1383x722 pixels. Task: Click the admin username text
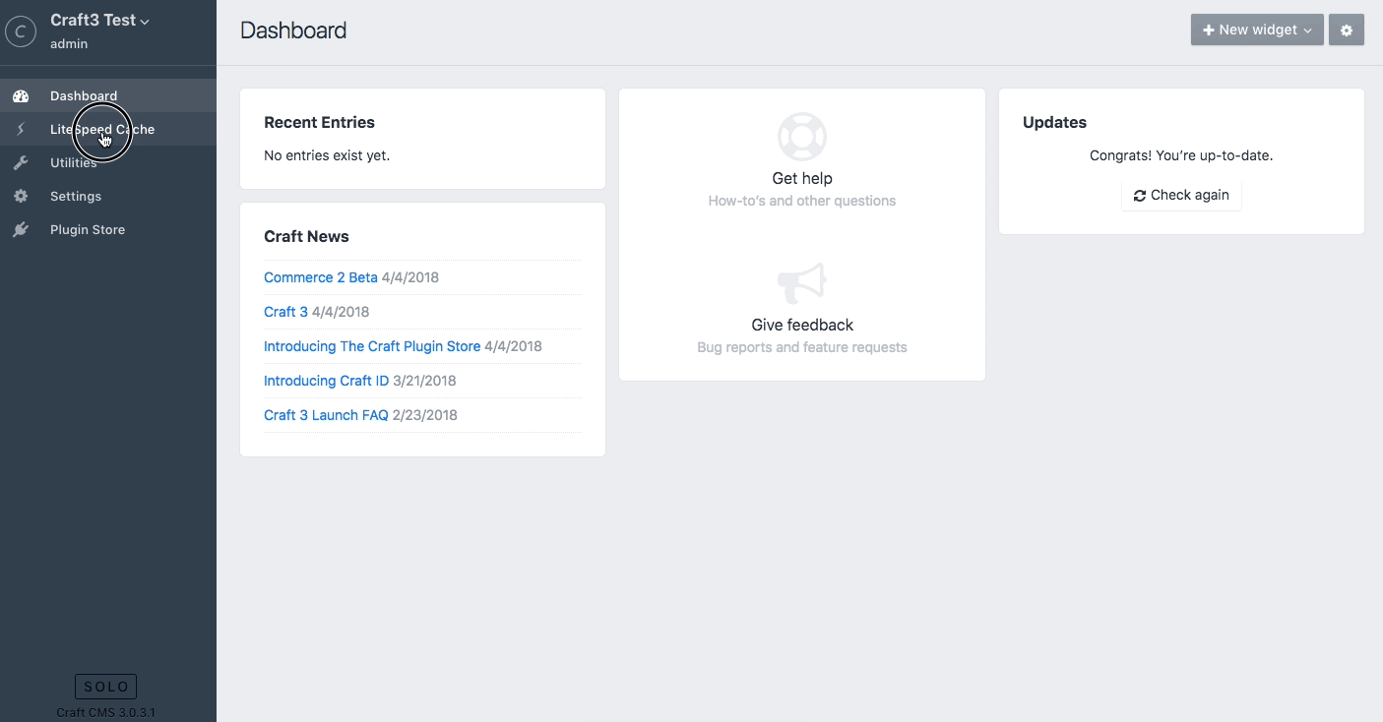[x=69, y=44]
